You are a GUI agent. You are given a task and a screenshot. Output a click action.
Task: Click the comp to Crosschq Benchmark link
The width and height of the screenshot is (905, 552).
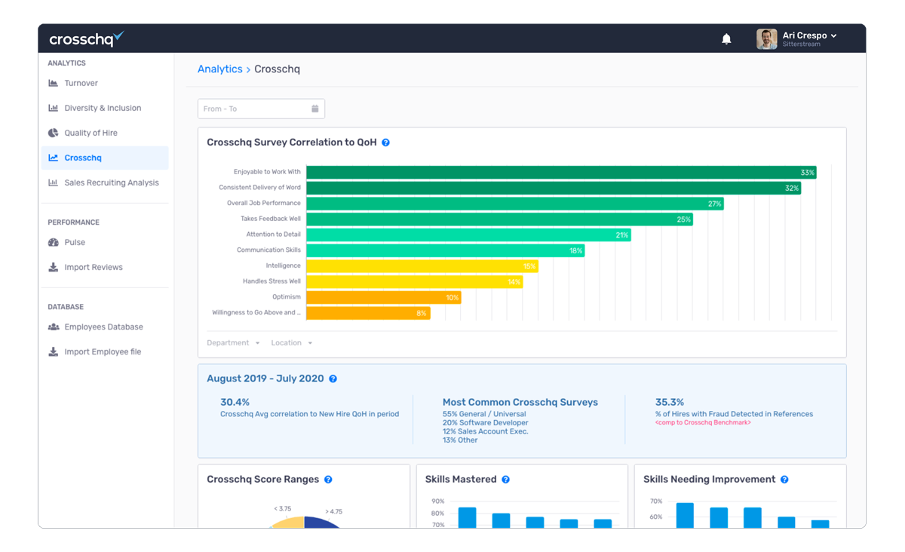click(703, 423)
